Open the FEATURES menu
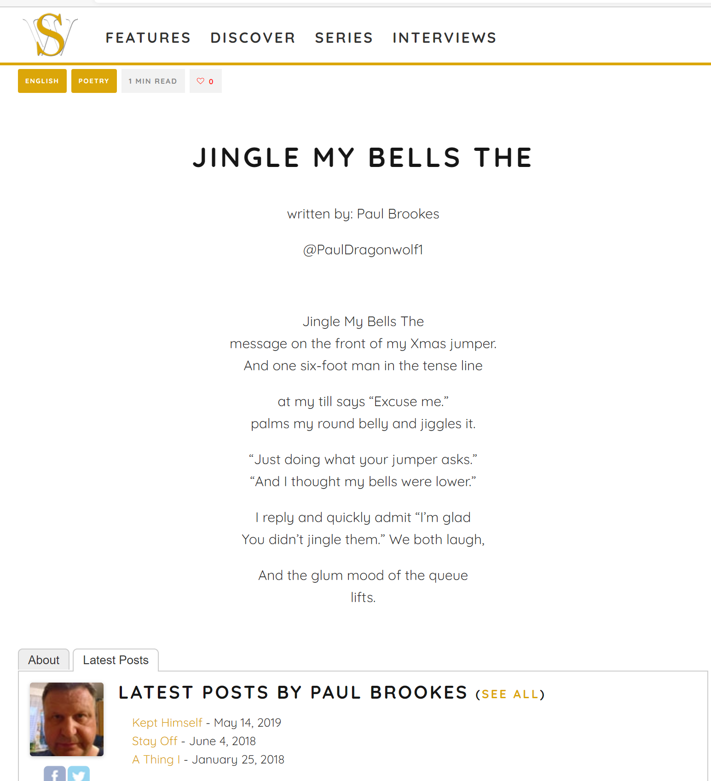Screen dimensions: 711x781 click(148, 38)
